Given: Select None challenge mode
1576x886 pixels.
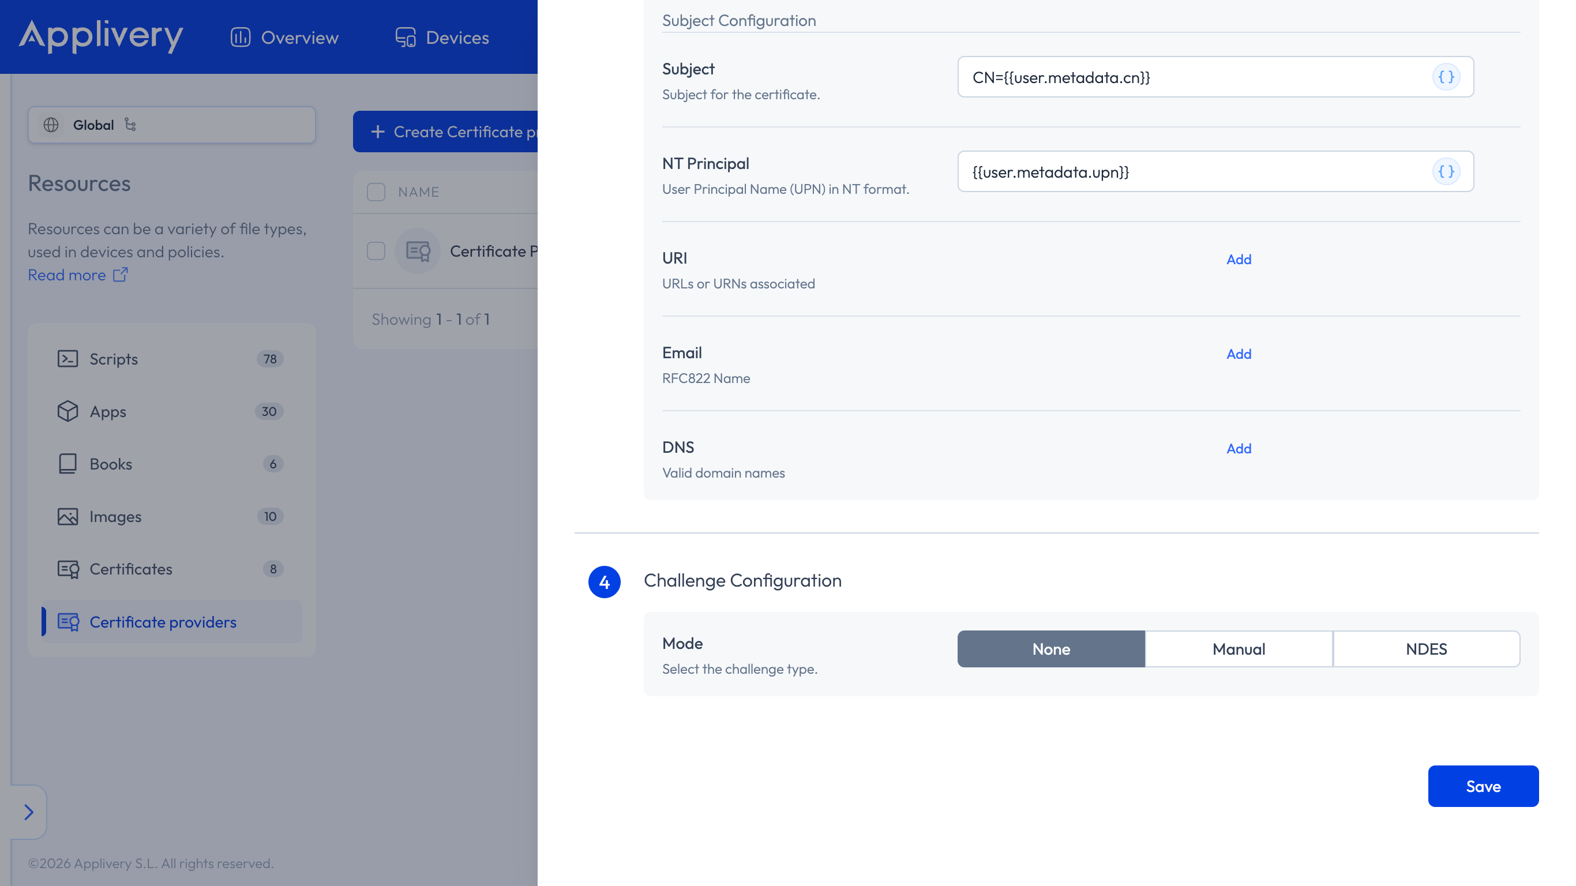Looking at the screenshot, I should click(x=1051, y=649).
